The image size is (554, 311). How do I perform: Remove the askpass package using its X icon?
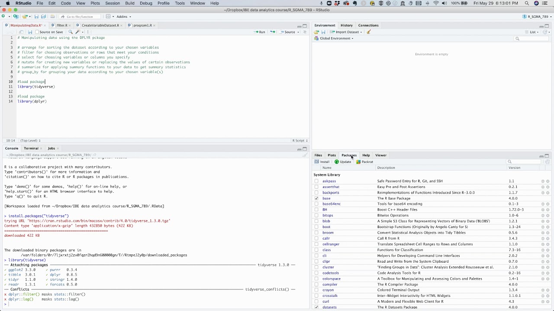coord(548,181)
